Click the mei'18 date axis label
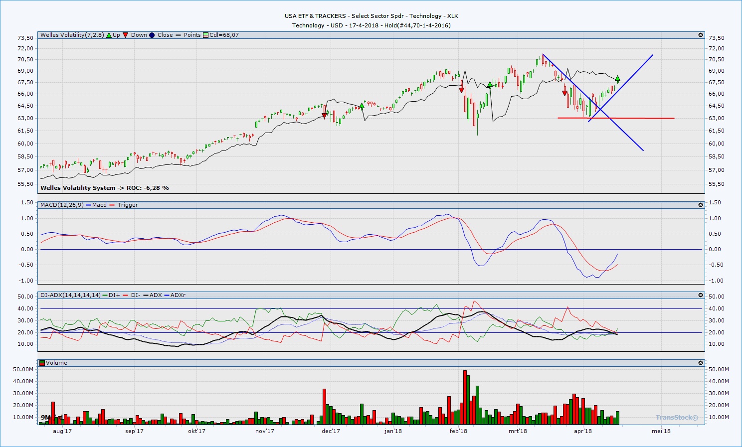This screenshot has height=447, width=742. (661, 431)
